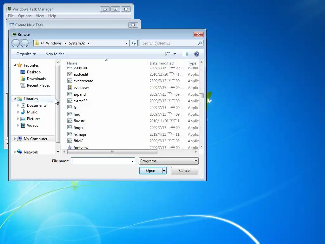
Task: Expand the Documents library arrow
Action: click(x=18, y=105)
